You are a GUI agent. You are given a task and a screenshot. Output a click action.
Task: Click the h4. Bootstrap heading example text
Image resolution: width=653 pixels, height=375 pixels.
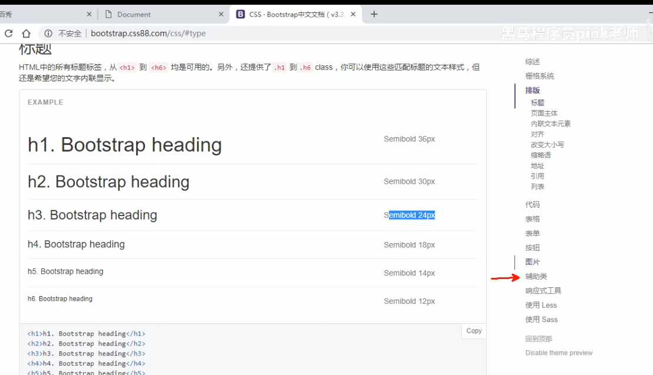[76, 244]
